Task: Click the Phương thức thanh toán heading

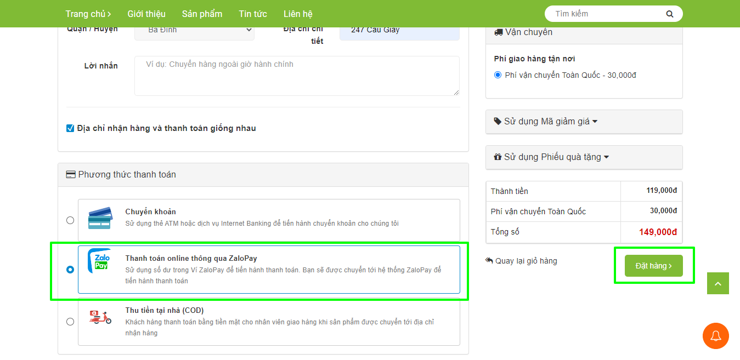Action: [127, 174]
